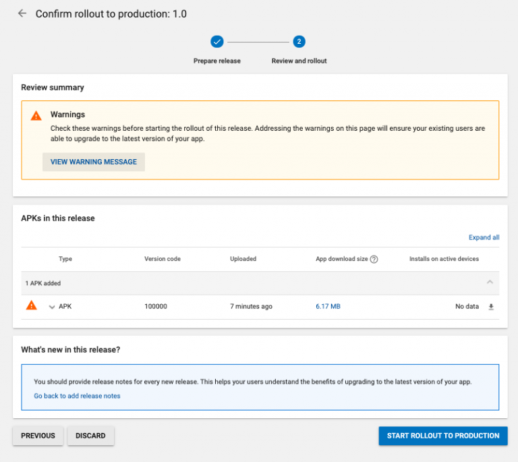Click the warning triangle in the Warnings box
Screen dimensions: 518x462
click(36, 116)
